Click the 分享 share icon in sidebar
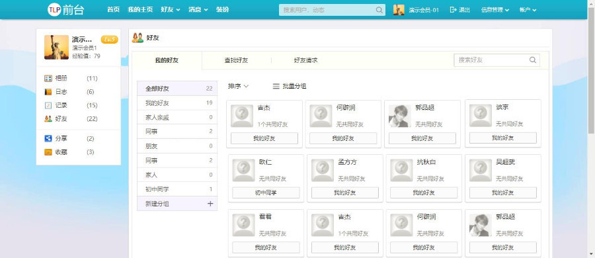 click(x=48, y=139)
